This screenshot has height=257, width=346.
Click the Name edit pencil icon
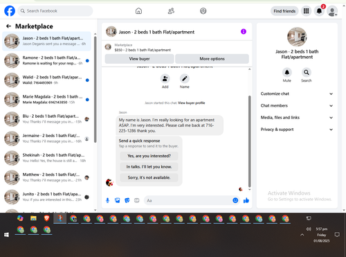click(185, 79)
